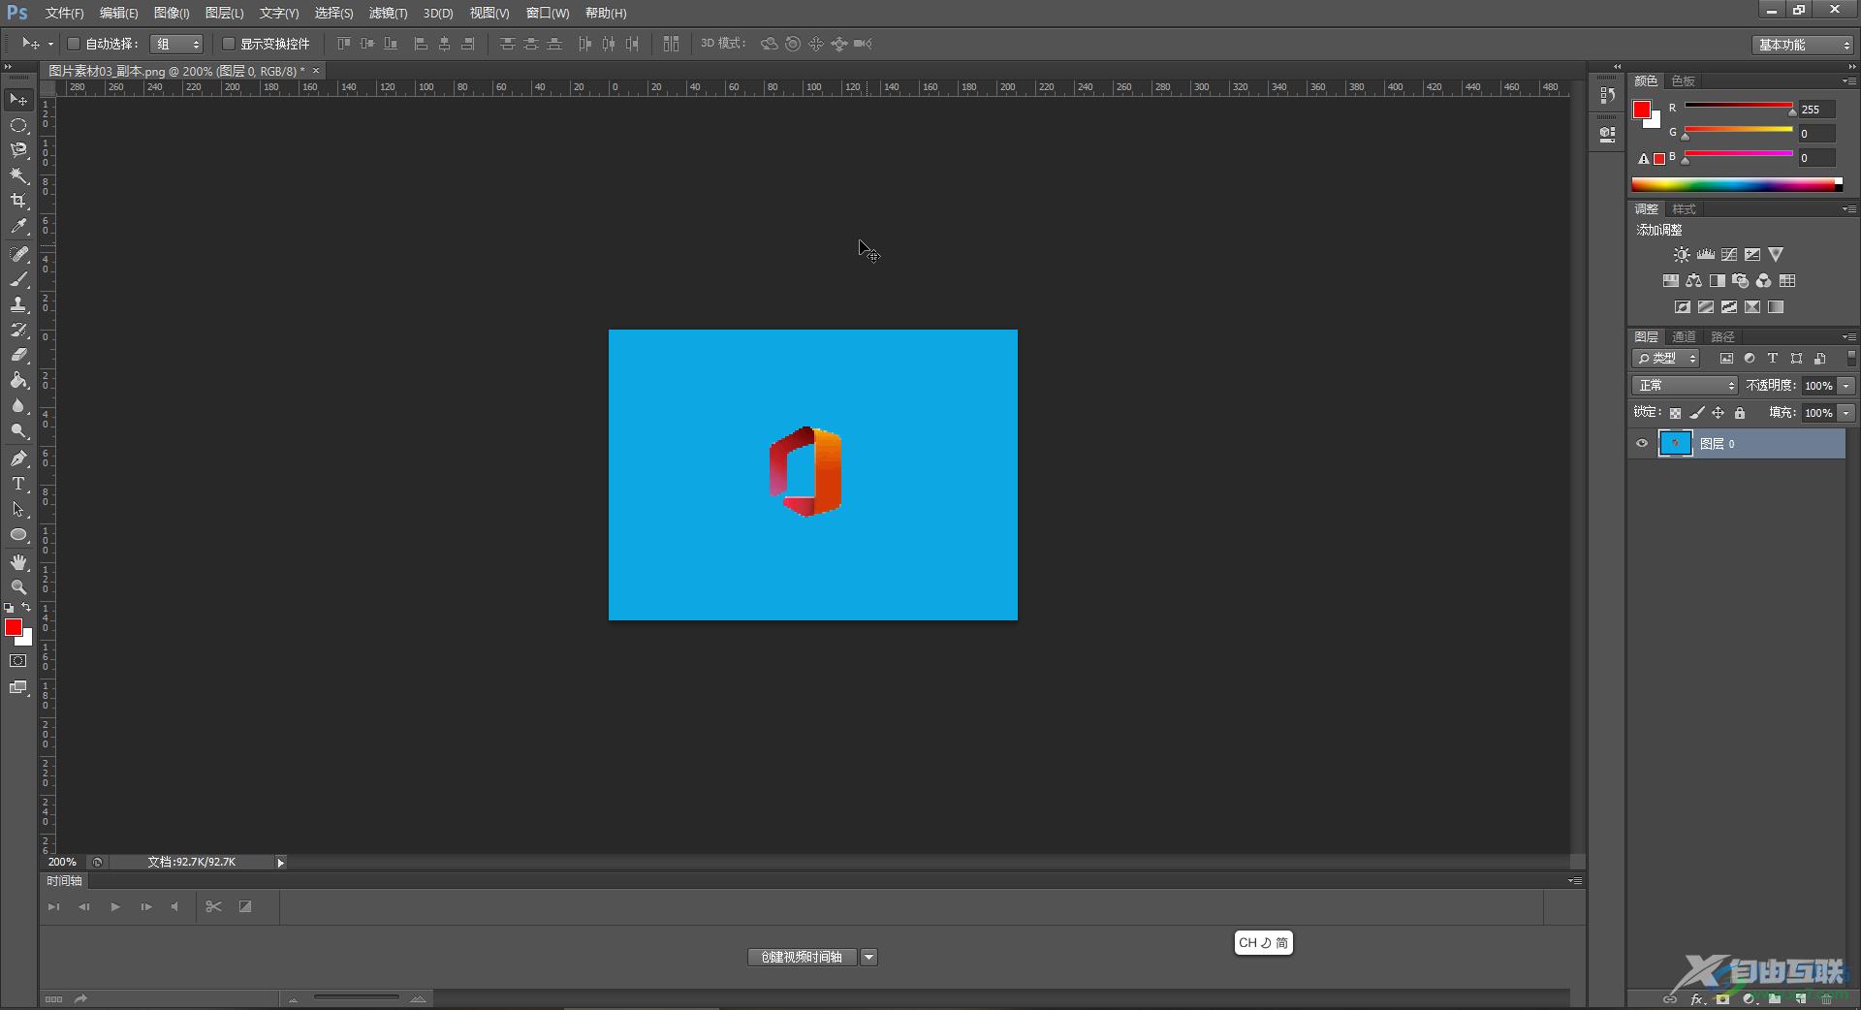Switch to the 样式 tab

[x=1685, y=209]
